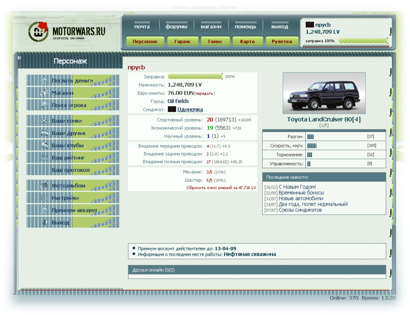
Task: Click the magnifier icon beside Поиск игрока
Action: pos(44,105)
